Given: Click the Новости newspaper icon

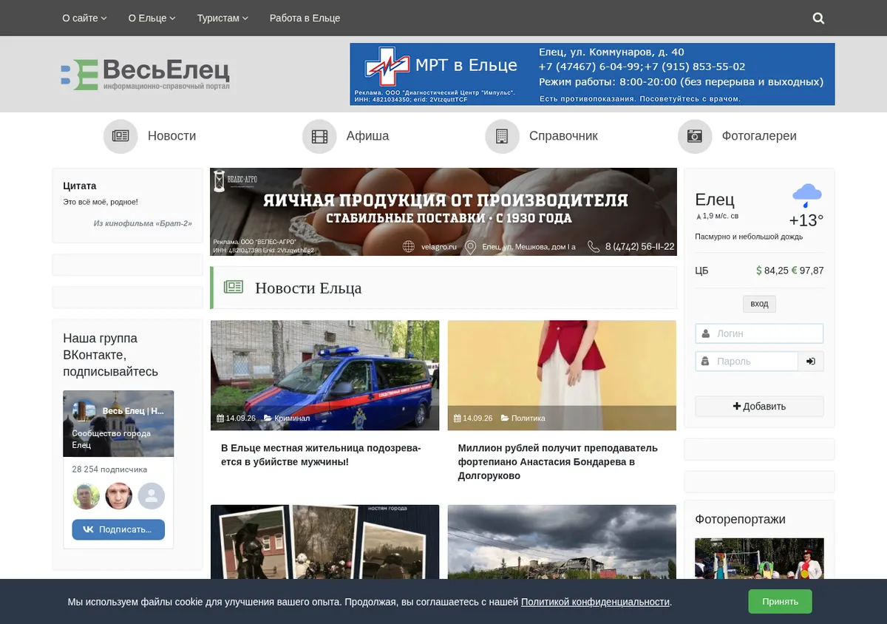Looking at the screenshot, I should 120,136.
